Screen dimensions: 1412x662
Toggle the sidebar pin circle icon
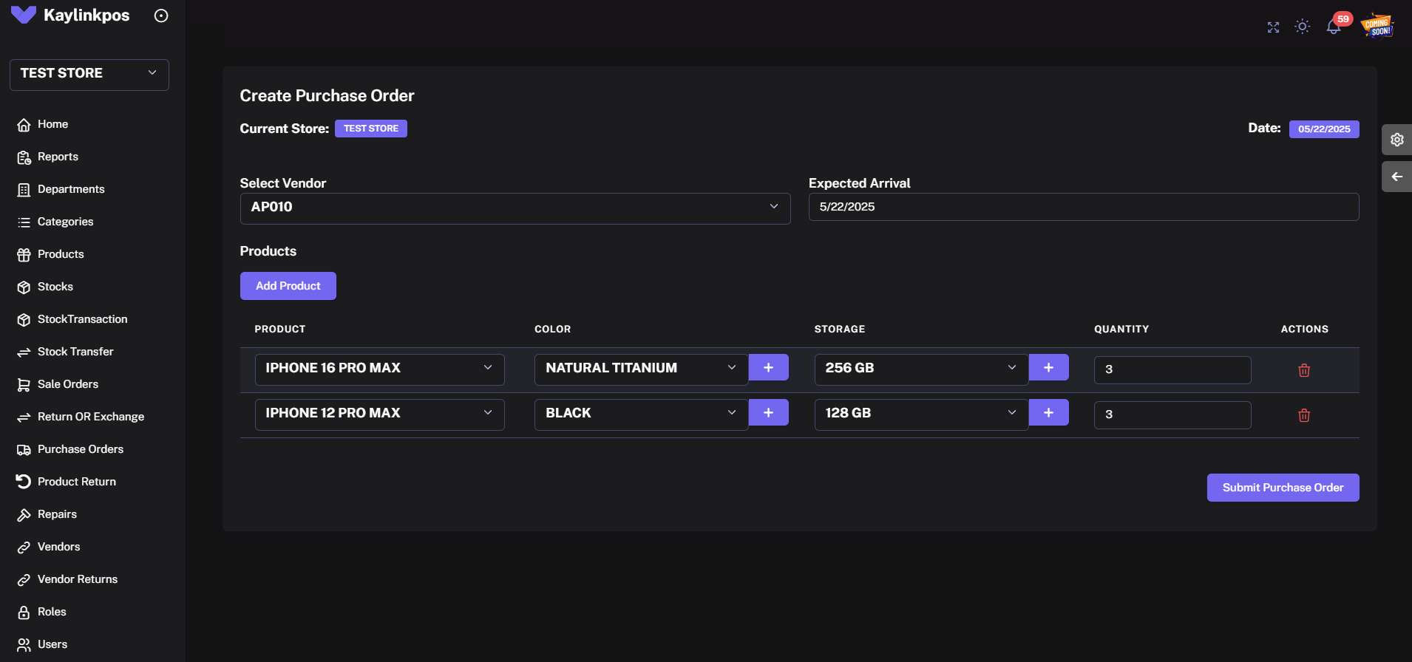coord(161,16)
